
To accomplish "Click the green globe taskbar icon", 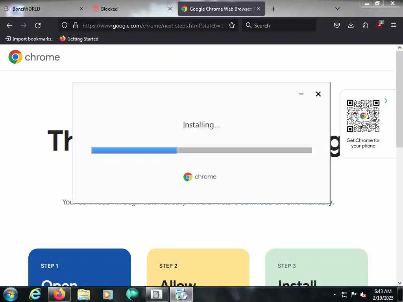I will point(132,294).
